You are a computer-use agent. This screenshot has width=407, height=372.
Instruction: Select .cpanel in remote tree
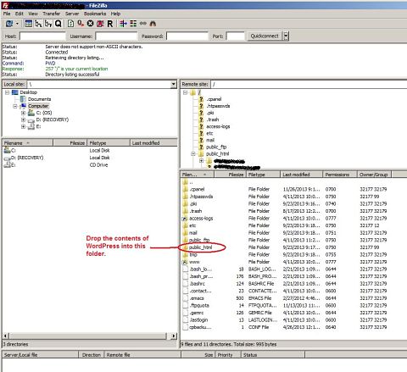[x=214, y=99]
